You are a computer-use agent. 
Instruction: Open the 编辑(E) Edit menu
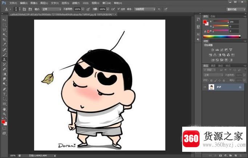(24, 3)
